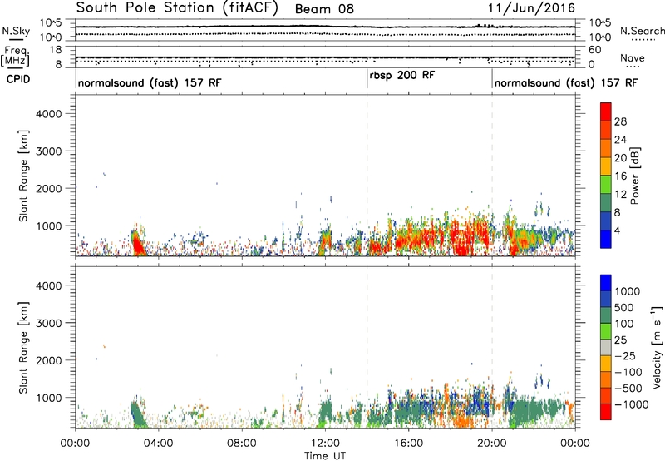Click the "08:00" time axis tick label
This screenshot has width=665, height=461.
point(241,444)
